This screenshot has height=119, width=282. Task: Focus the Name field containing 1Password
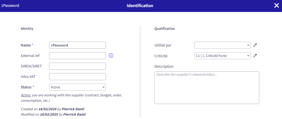[x=78, y=45]
